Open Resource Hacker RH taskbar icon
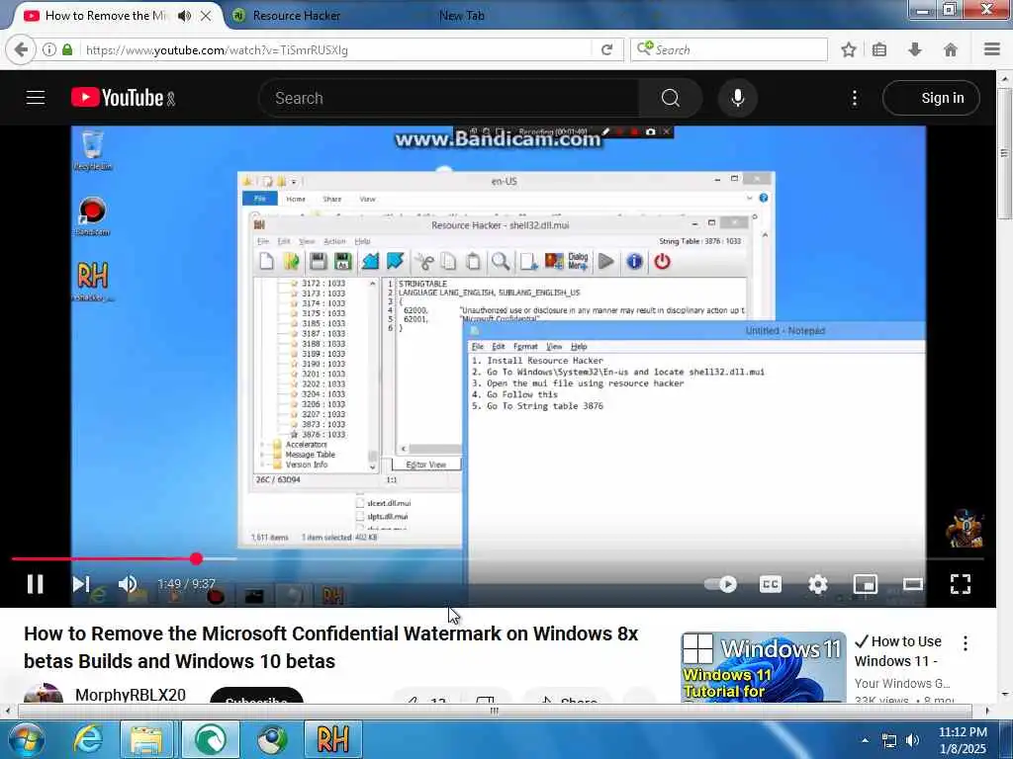The image size is (1013, 759). click(332, 739)
